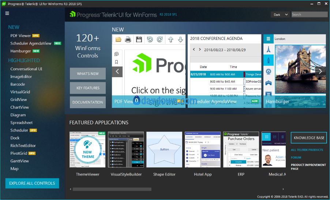The height and width of the screenshot is (200, 330).
Task: Click the rotate clockwise icon
Action: (160, 39)
